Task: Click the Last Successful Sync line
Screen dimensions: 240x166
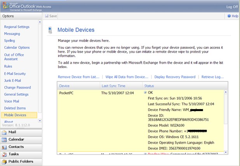Action: coord(181,104)
